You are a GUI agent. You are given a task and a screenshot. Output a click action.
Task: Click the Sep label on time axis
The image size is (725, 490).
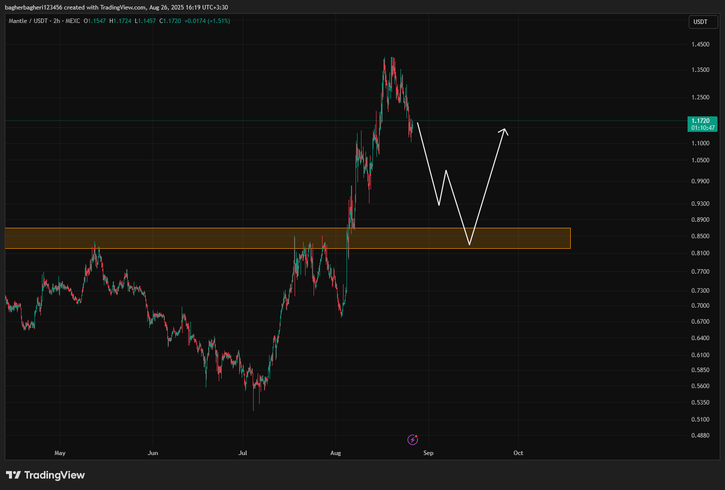click(428, 453)
